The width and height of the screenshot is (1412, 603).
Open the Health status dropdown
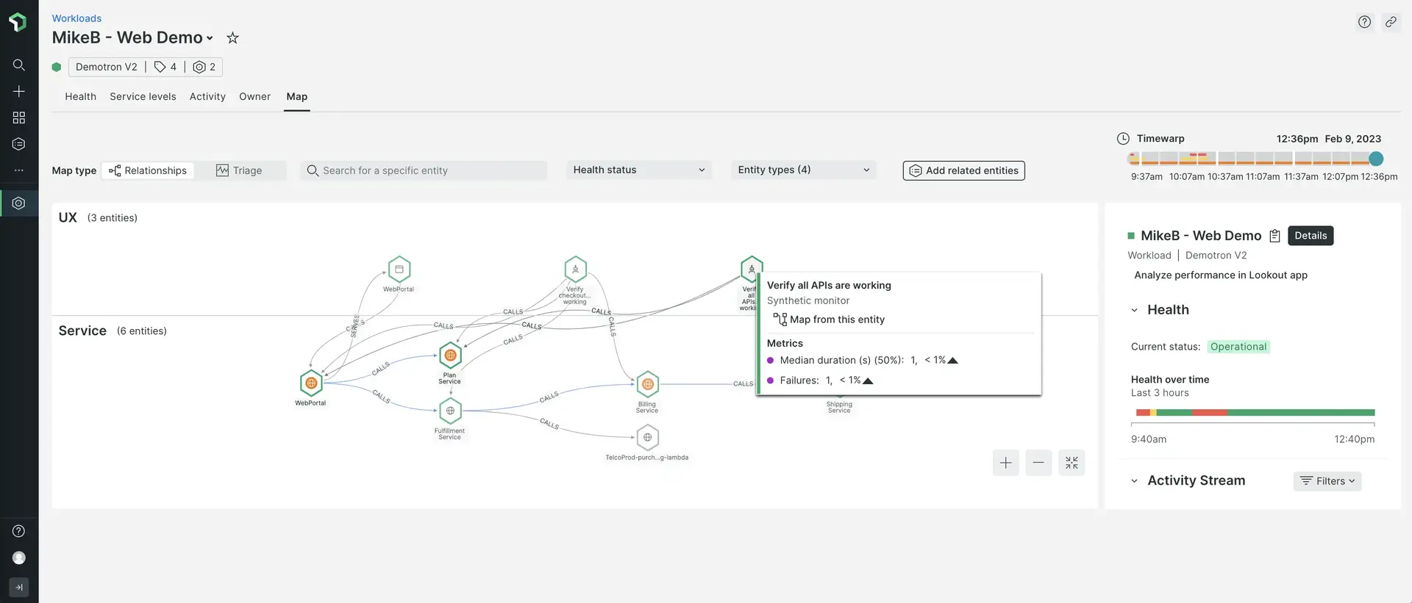click(x=638, y=170)
